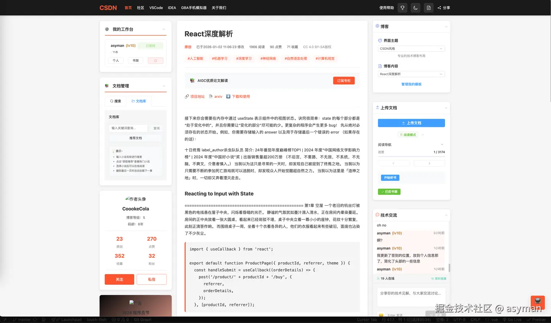The image size is (551, 323).
Task: Open VSCode in the top navigation
Action: coord(156,8)
